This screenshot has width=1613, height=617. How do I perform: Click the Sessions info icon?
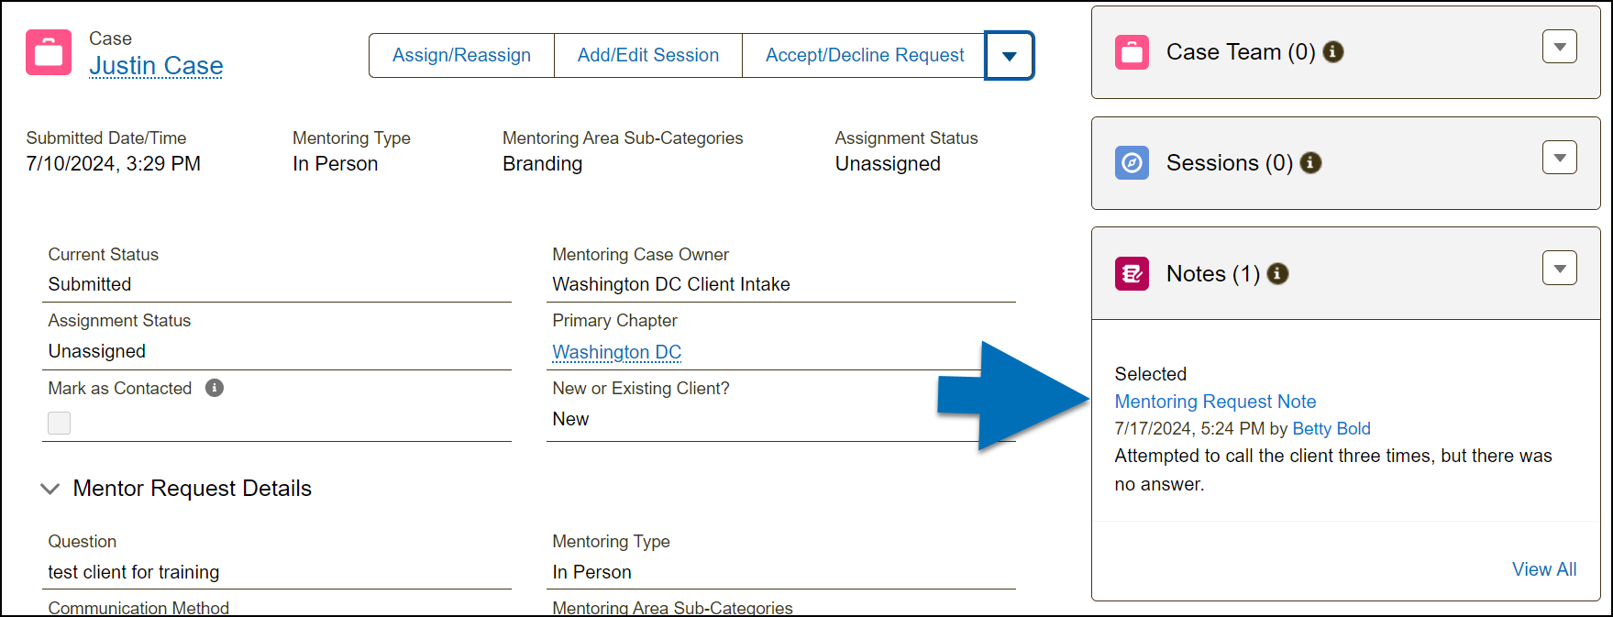point(1310,163)
